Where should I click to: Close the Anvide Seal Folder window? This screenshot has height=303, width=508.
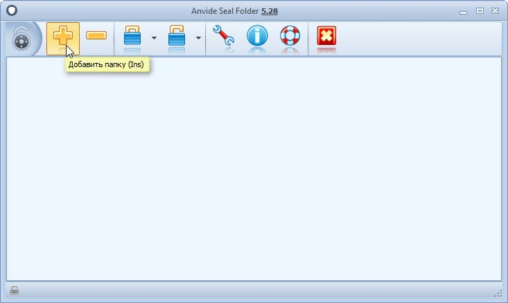click(x=495, y=10)
